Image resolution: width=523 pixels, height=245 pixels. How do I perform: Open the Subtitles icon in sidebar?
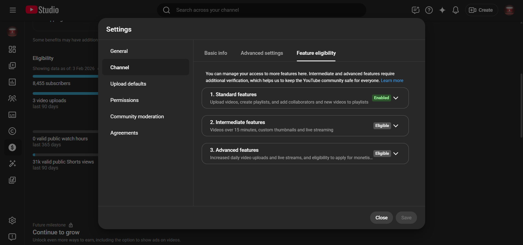click(x=12, y=115)
